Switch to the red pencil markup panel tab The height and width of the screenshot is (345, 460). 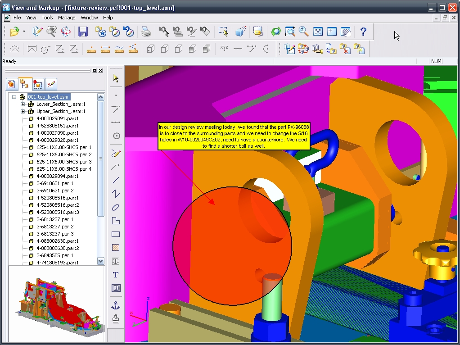tap(51, 84)
